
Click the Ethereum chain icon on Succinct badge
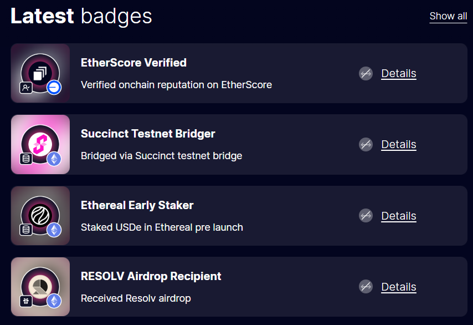coord(54,159)
